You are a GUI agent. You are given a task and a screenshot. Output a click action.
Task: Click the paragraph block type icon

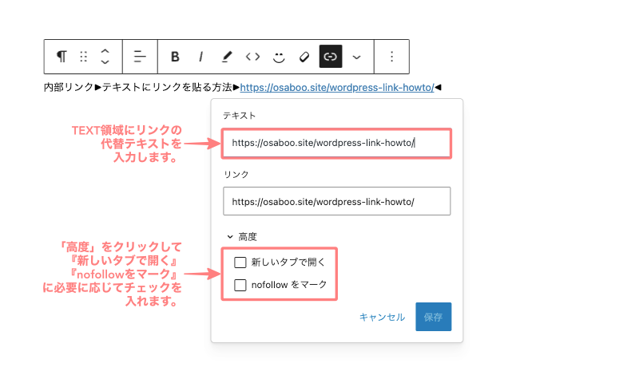click(62, 57)
